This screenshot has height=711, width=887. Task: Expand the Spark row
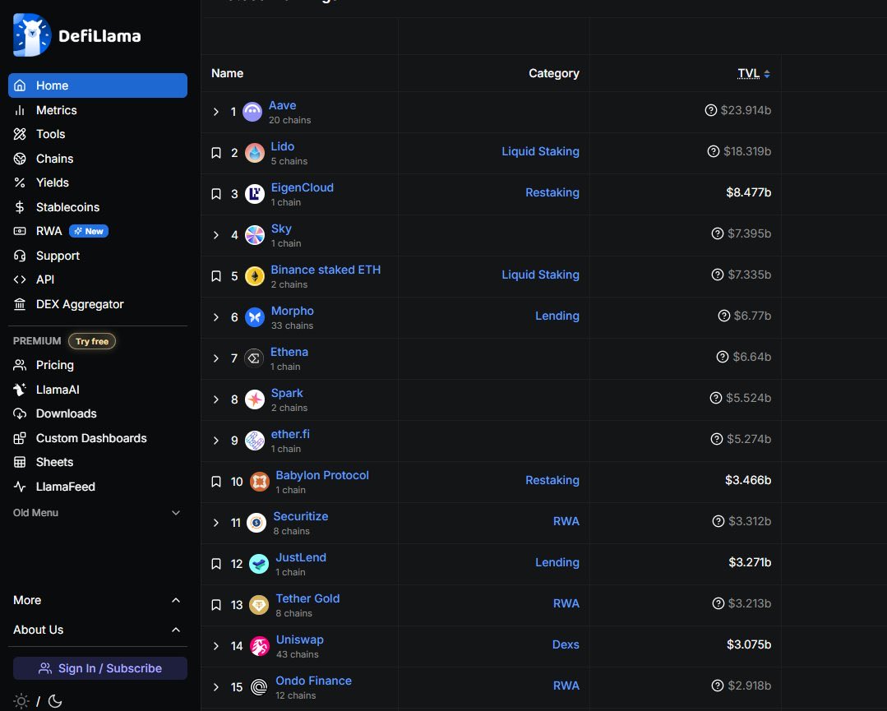216,399
